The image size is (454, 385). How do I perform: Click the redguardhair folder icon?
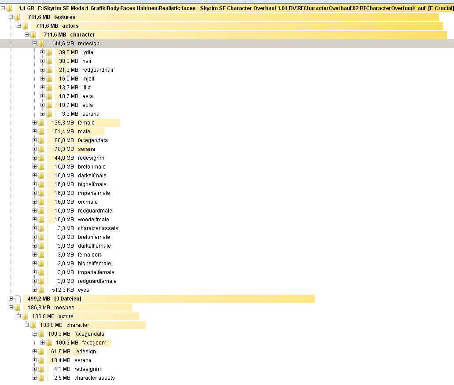point(49,70)
